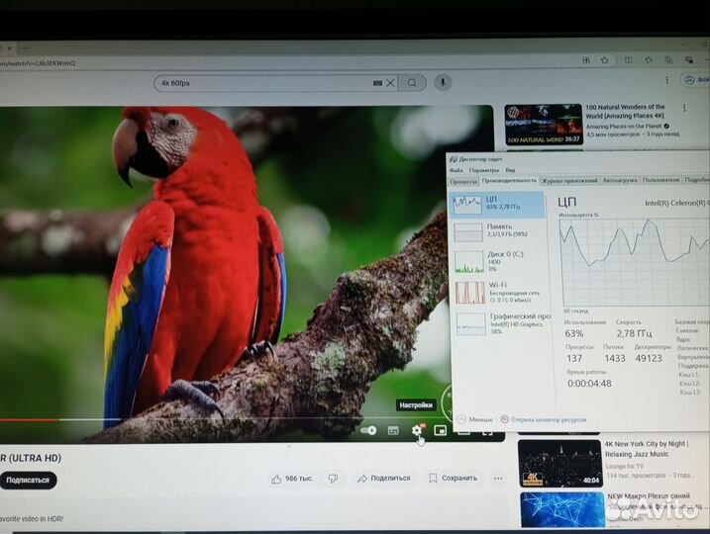Open YouTube player settings gear
The image size is (710, 534).
(417, 430)
